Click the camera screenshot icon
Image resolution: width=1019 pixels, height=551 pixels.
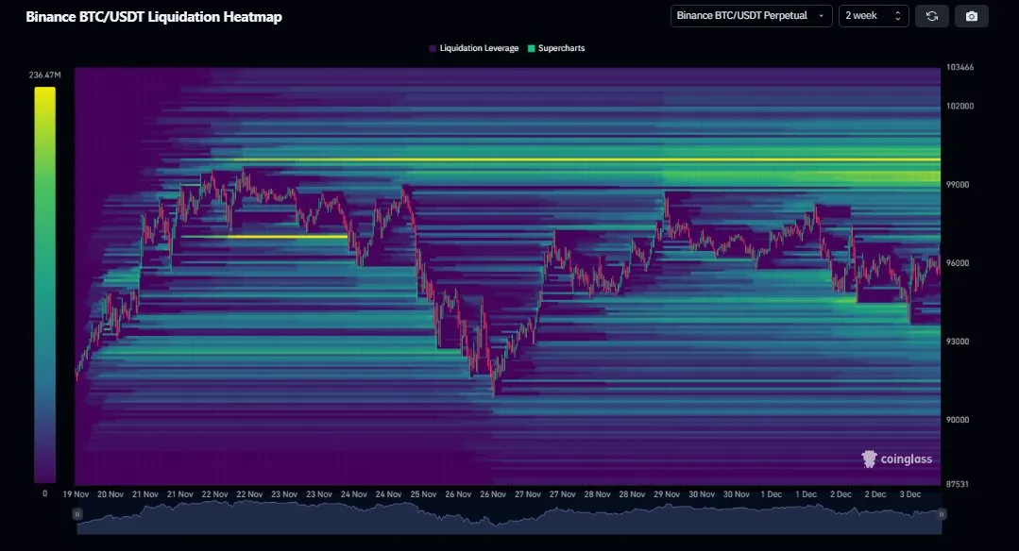(x=972, y=15)
